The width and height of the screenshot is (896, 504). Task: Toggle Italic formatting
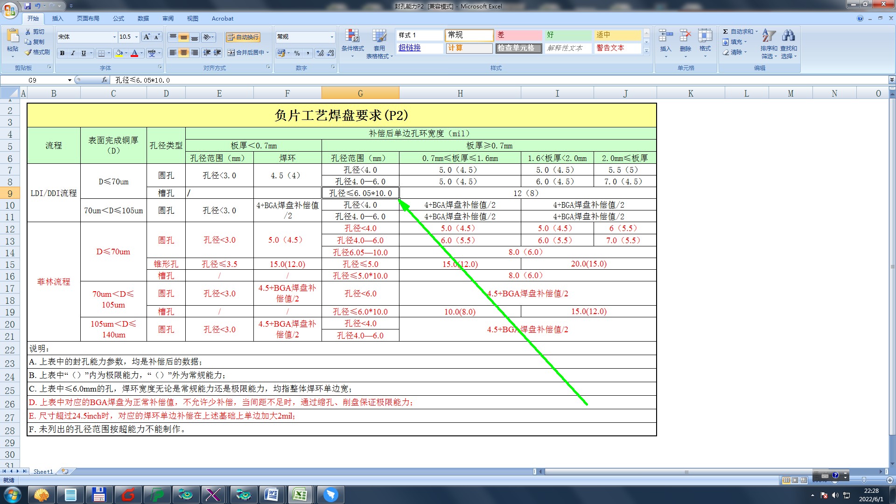point(73,53)
